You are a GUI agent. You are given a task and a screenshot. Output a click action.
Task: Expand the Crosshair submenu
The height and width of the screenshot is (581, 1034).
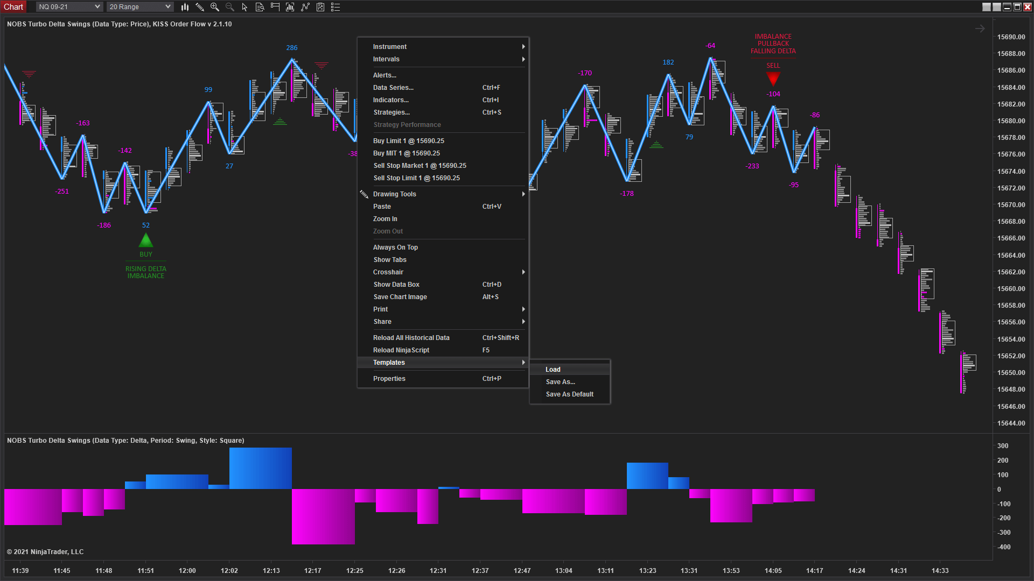pos(443,272)
